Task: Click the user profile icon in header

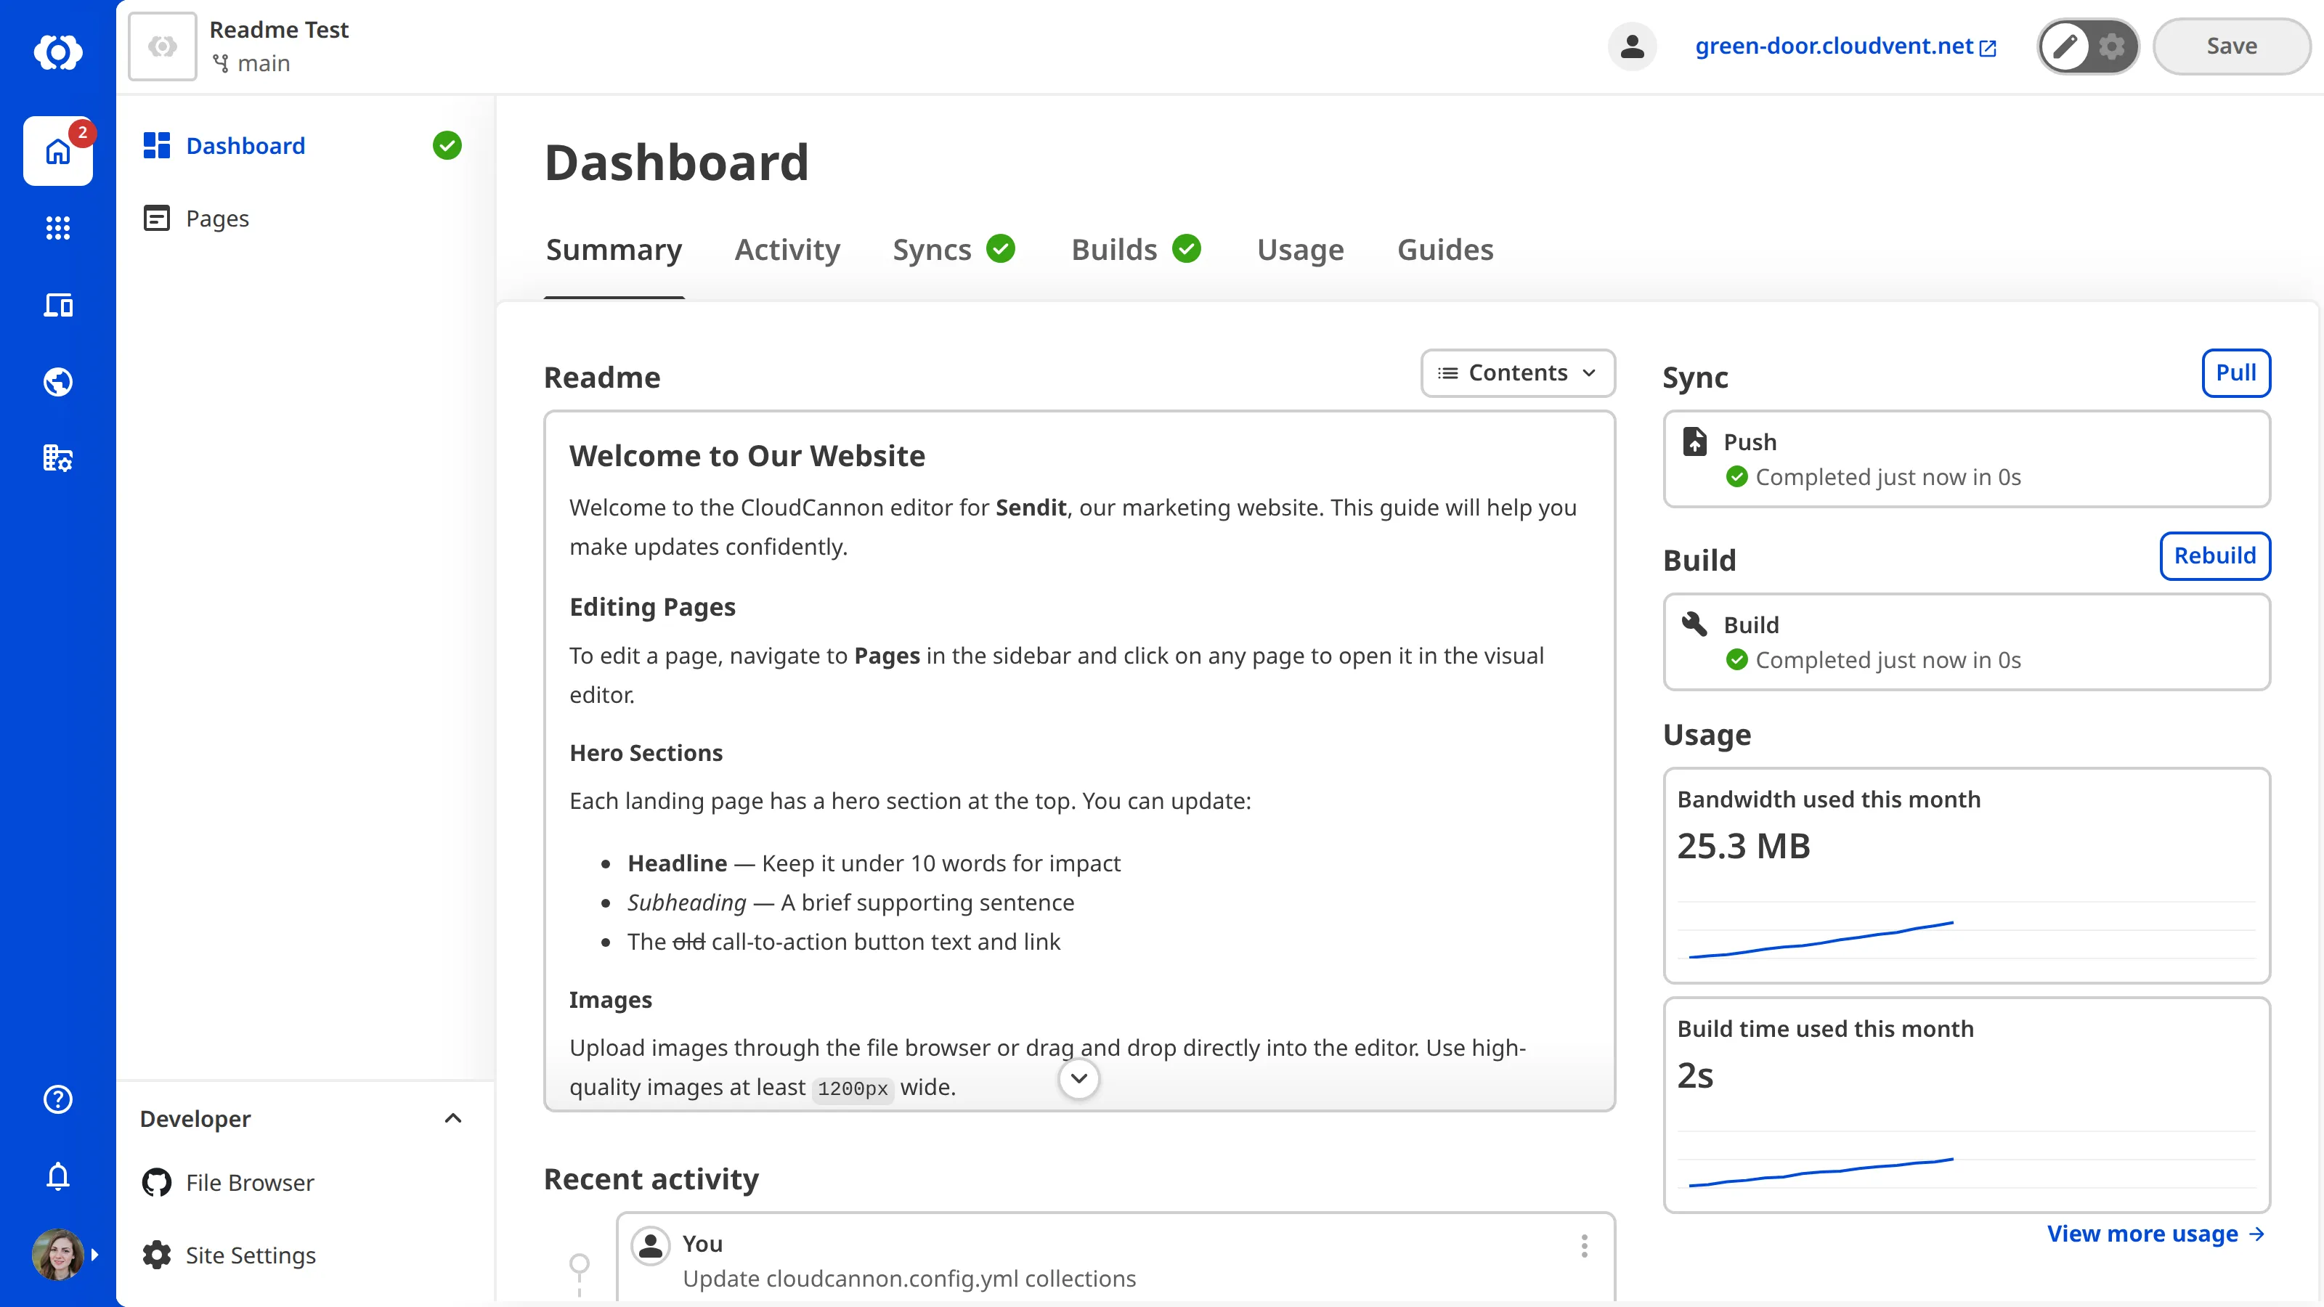Action: [x=1632, y=46]
